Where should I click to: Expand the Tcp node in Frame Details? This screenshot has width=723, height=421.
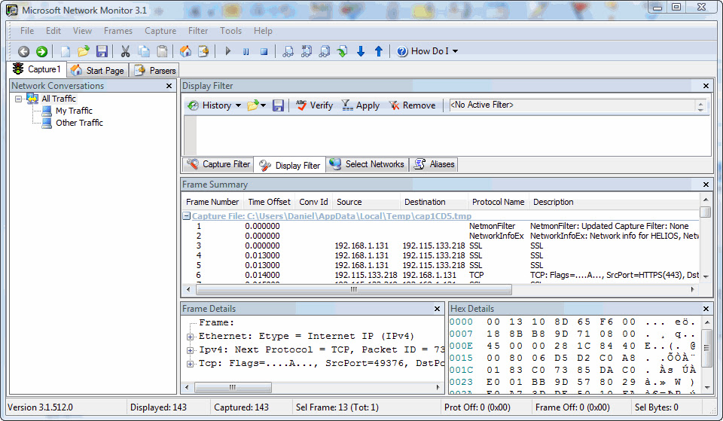pos(190,364)
